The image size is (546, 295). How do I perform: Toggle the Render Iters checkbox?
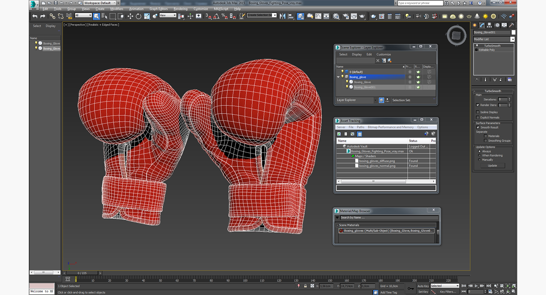coord(478,105)
